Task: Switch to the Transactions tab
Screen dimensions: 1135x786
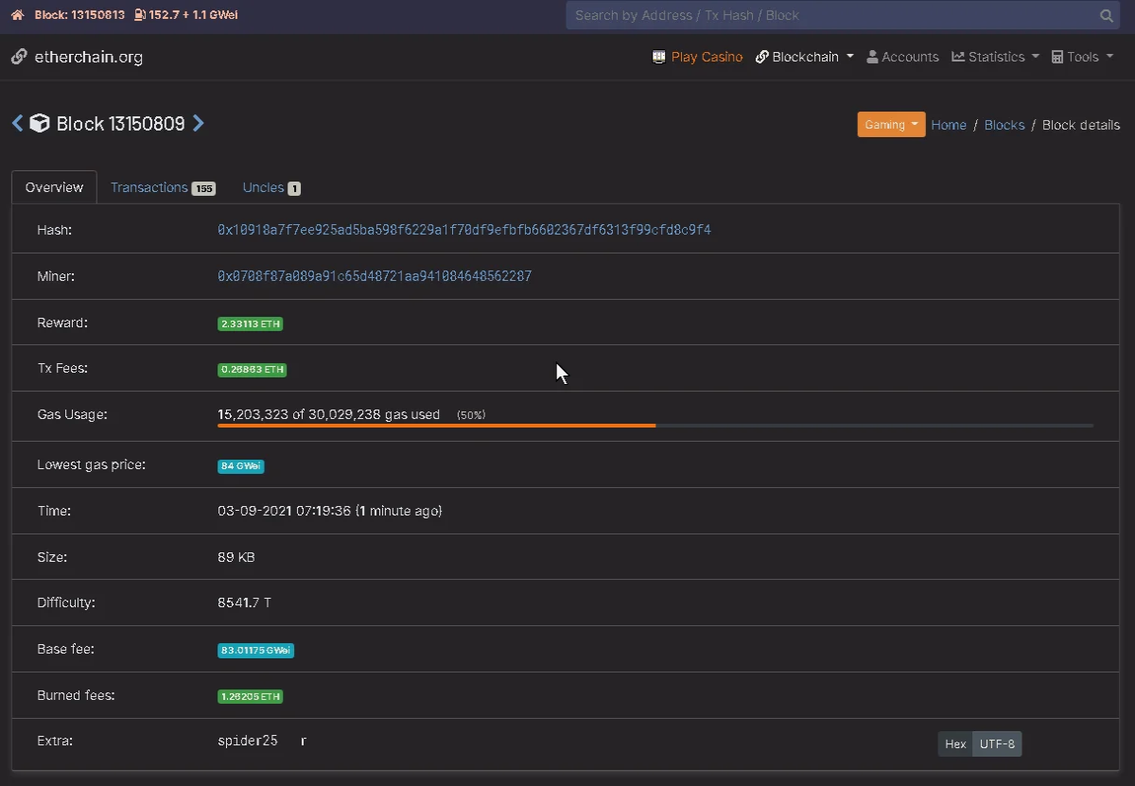Action: (163, 187)
